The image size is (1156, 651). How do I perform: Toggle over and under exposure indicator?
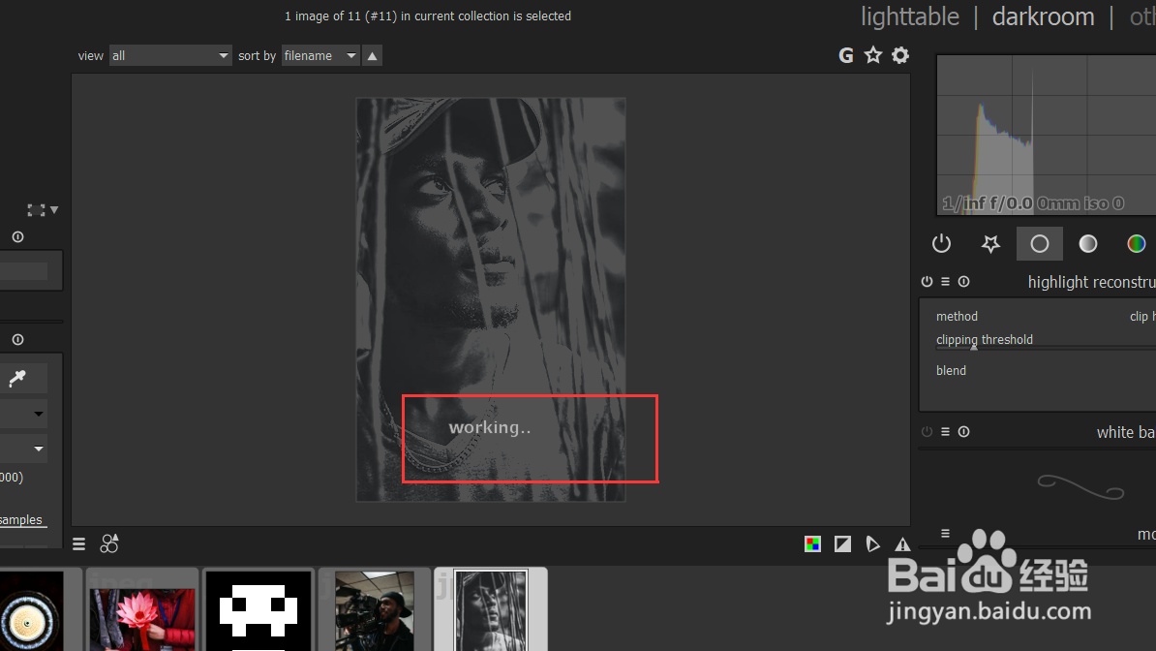842,544
